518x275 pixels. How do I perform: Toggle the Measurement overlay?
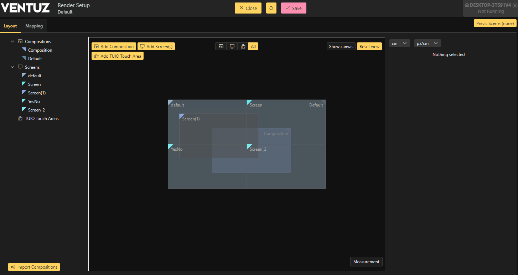click(366, 262)
